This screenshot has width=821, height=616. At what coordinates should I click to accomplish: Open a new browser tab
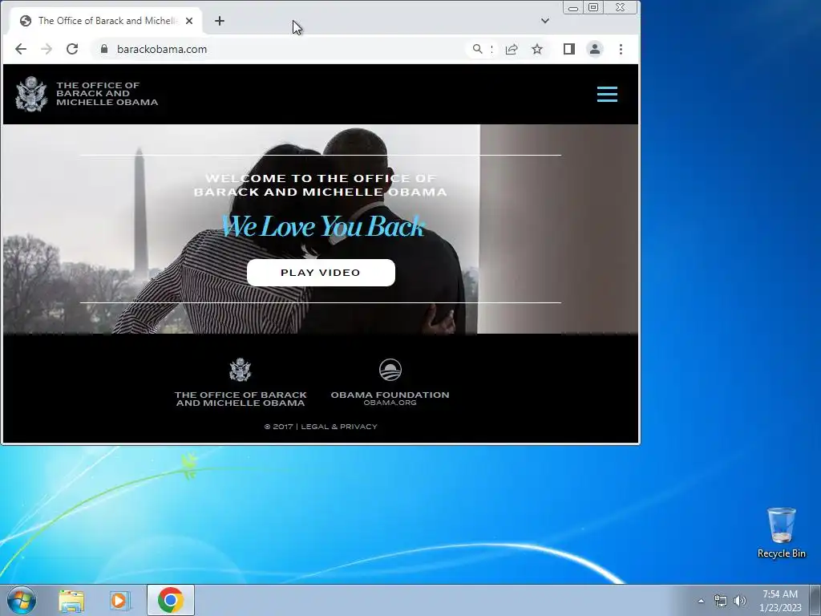point(220,21)
